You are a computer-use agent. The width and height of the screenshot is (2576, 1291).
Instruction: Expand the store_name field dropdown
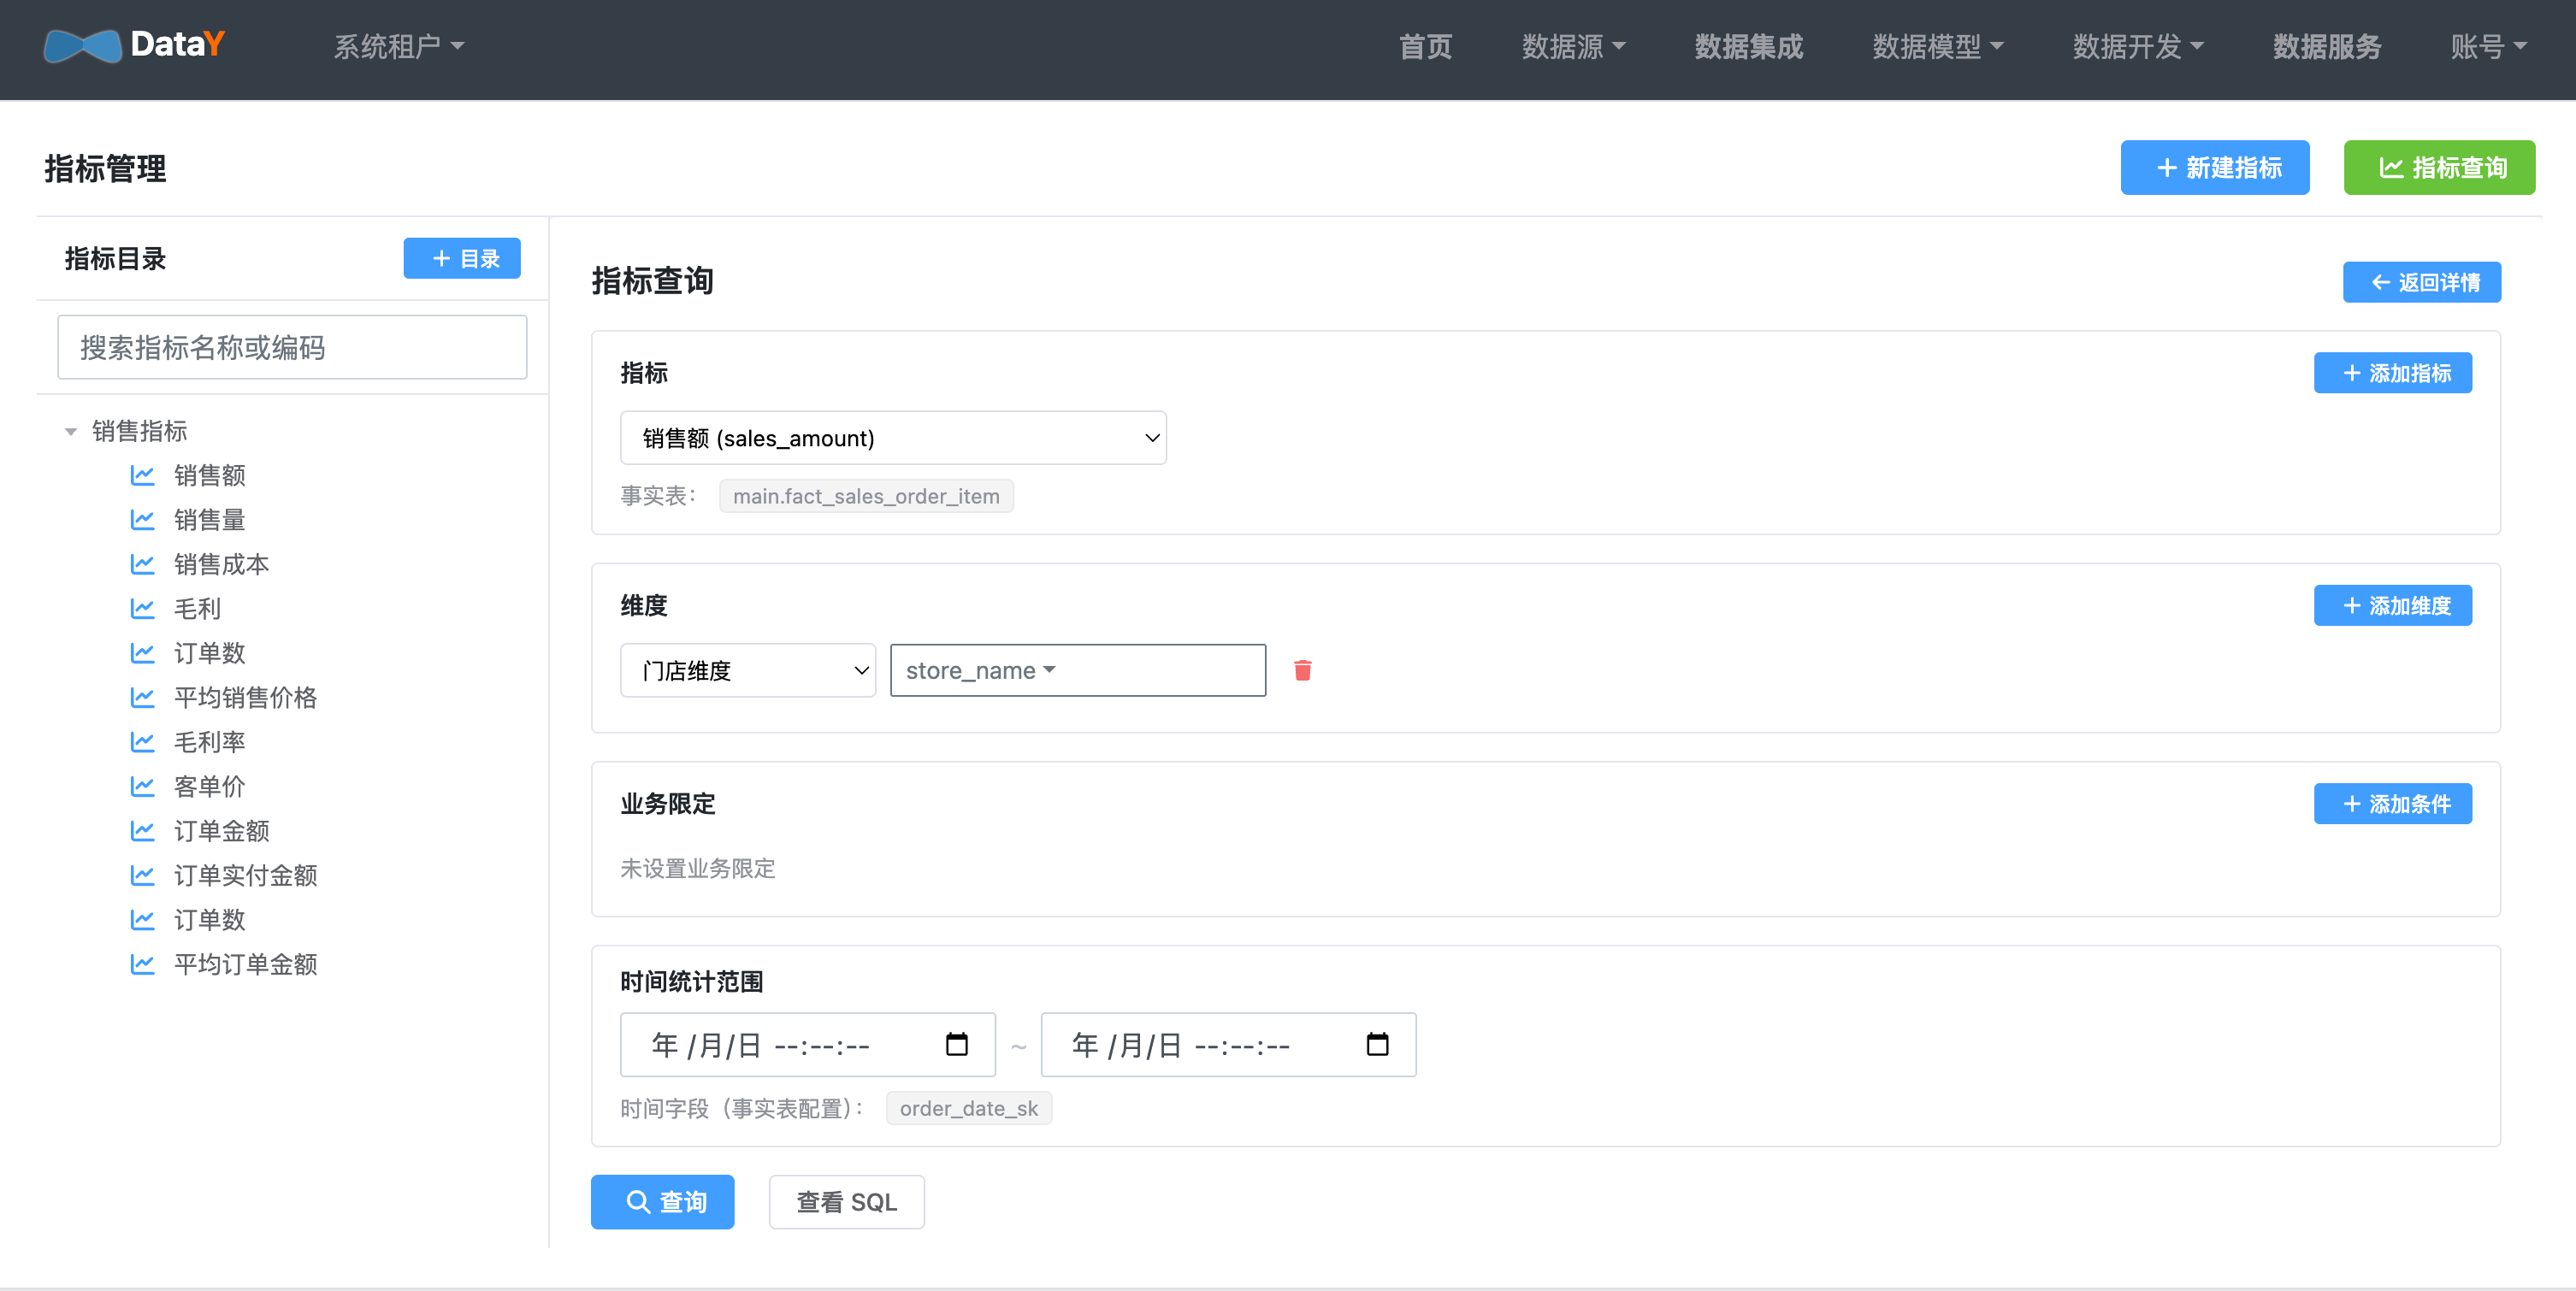(1078, 670)
